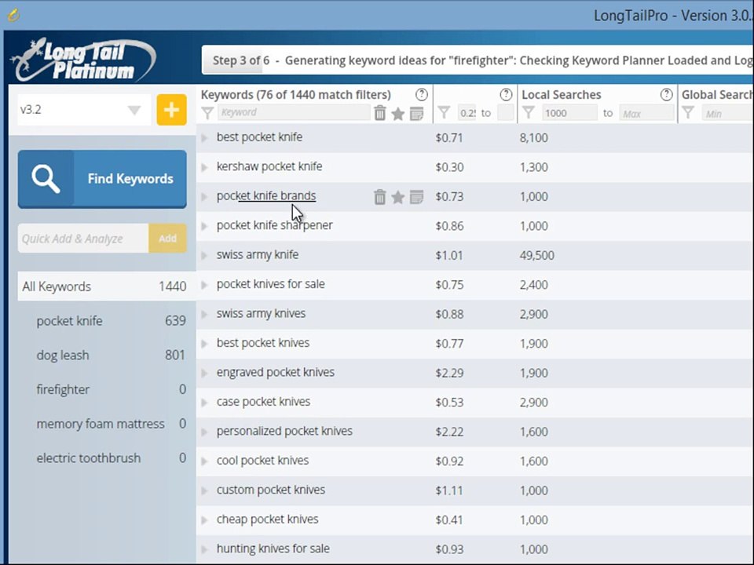The image size is (754, 565).
Task: Open the Keywords column help icon
Action: (421, 95)
